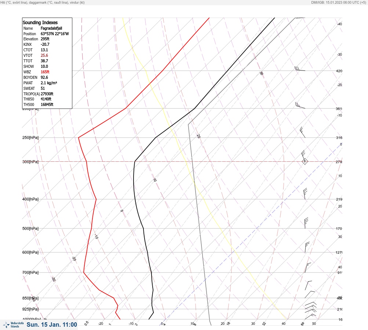Click the '316' height label on right edge
The height and width of the screenshot is (330, 368).
(339, 137)
